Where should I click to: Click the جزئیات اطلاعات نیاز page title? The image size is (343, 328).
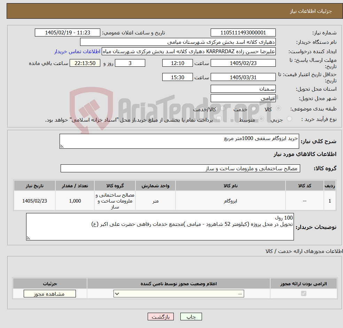[x=311, y=11]
